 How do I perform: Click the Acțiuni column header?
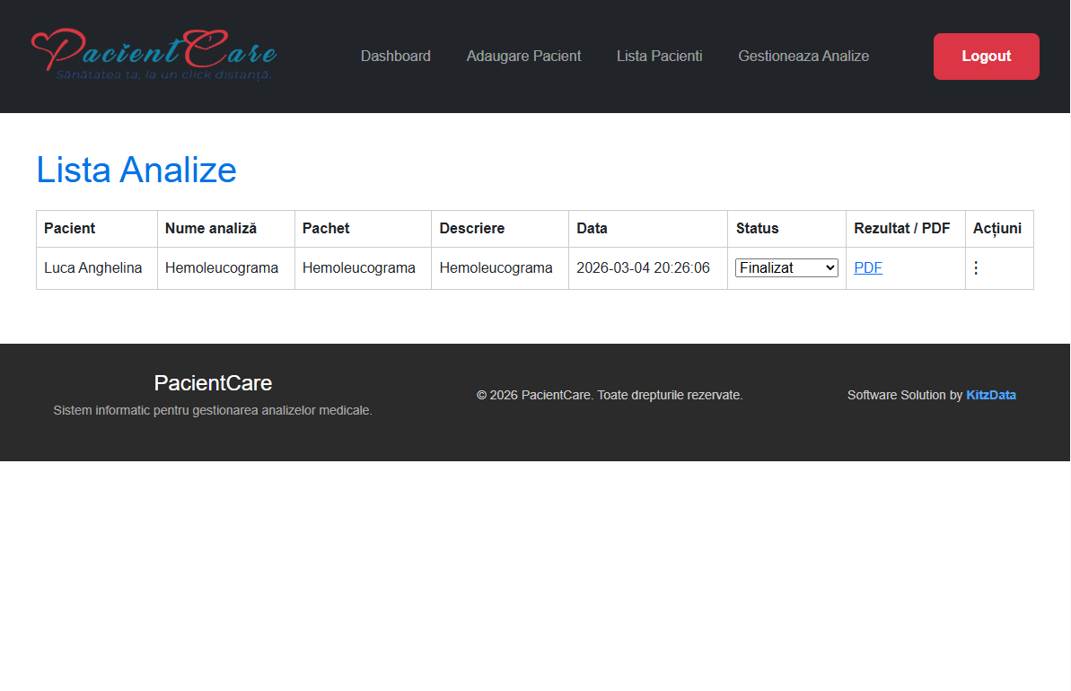[x=996, y=228]
